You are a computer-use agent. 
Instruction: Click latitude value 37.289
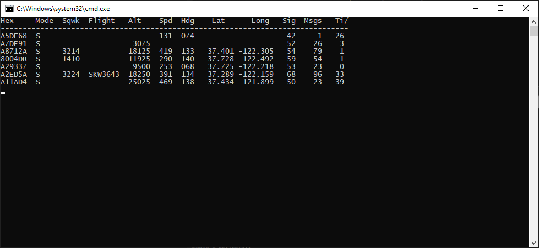click(x=221, y=74)
